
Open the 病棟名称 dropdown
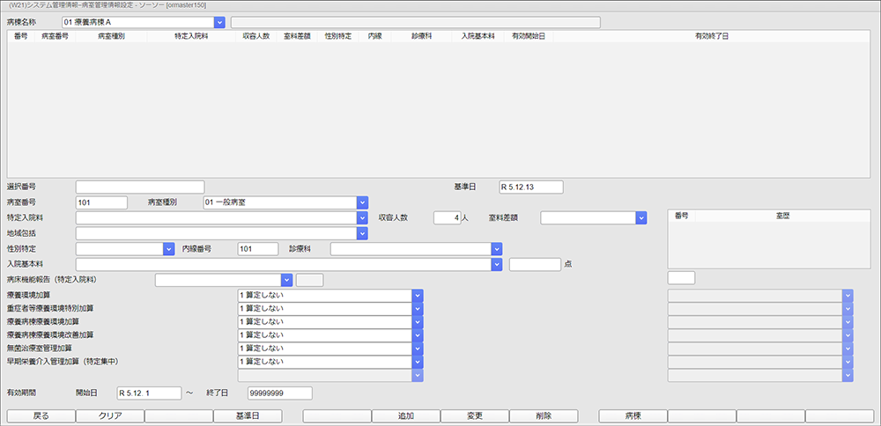(x=219, y=22)
